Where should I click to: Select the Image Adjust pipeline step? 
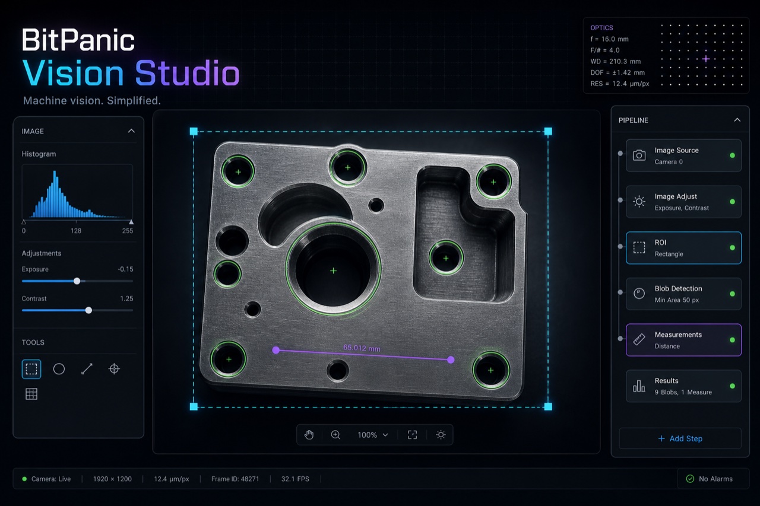[x=683, y=202]
